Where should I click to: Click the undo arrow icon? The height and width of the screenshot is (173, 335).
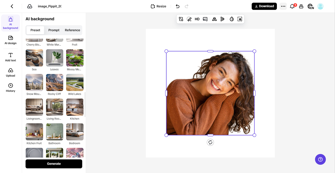(x=178, y=6)
